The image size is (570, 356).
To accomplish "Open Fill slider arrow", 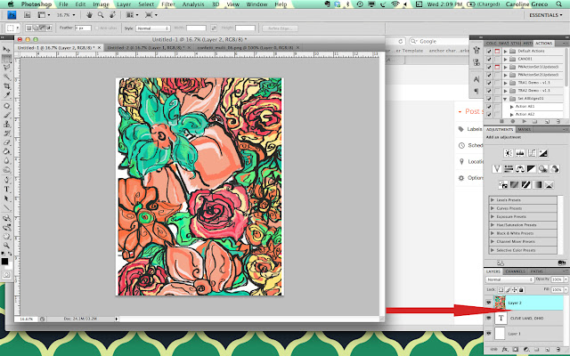I will click(566, 290).
